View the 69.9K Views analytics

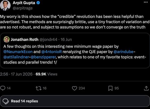coord(47,74)
